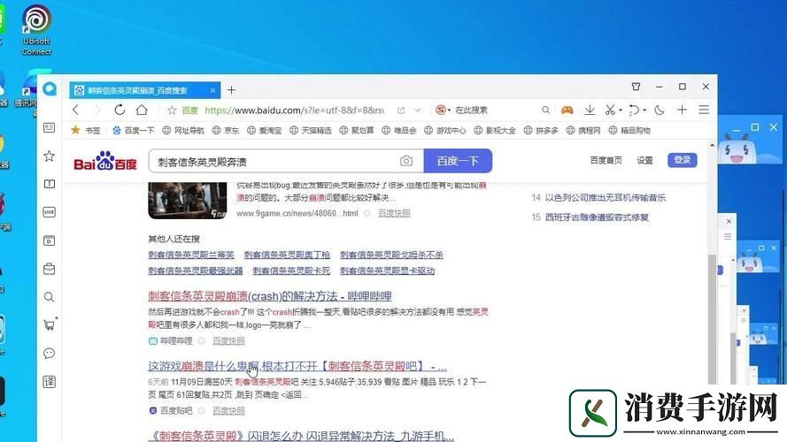
Task: Click related search 刺客信条英灵殿显卡驱动
Action: [387, 271]
